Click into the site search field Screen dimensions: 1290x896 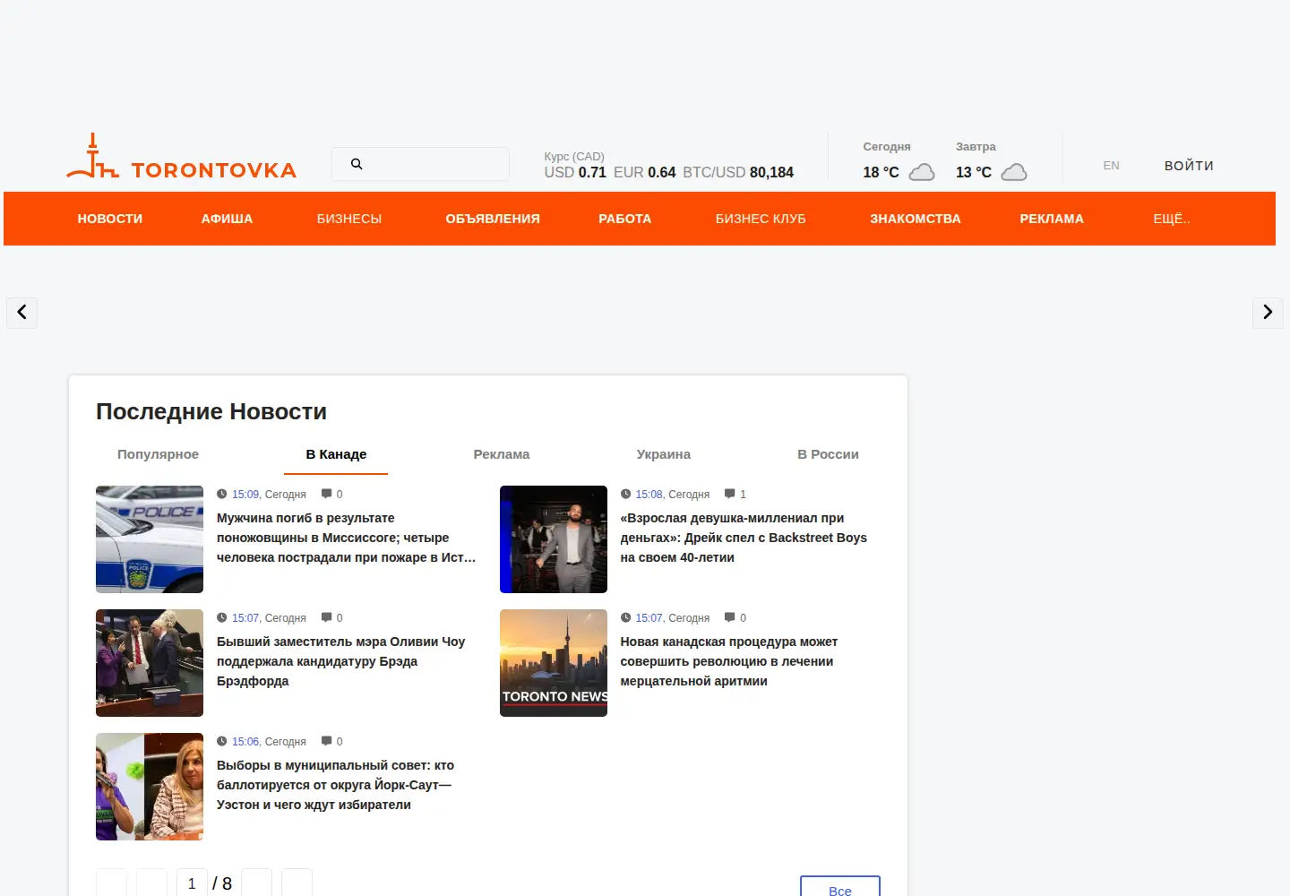(420, 164)
